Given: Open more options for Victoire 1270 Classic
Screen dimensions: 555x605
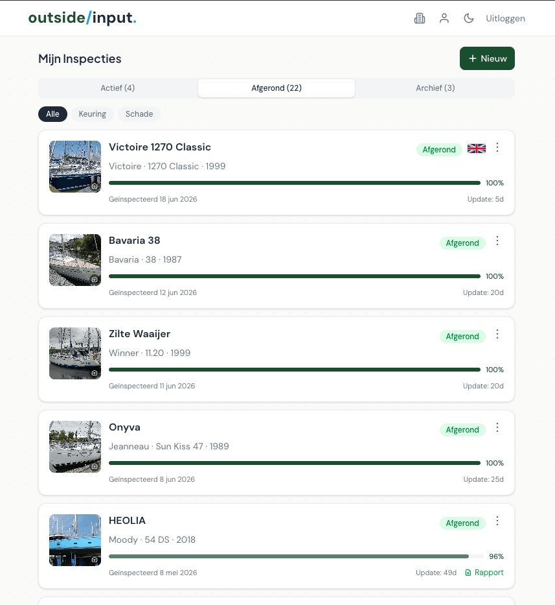Looking at the screenshot, I should [497, 147].
